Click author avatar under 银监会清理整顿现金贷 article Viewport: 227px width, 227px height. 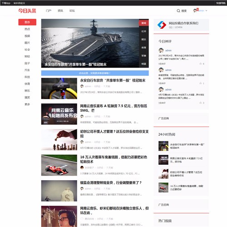82,188
